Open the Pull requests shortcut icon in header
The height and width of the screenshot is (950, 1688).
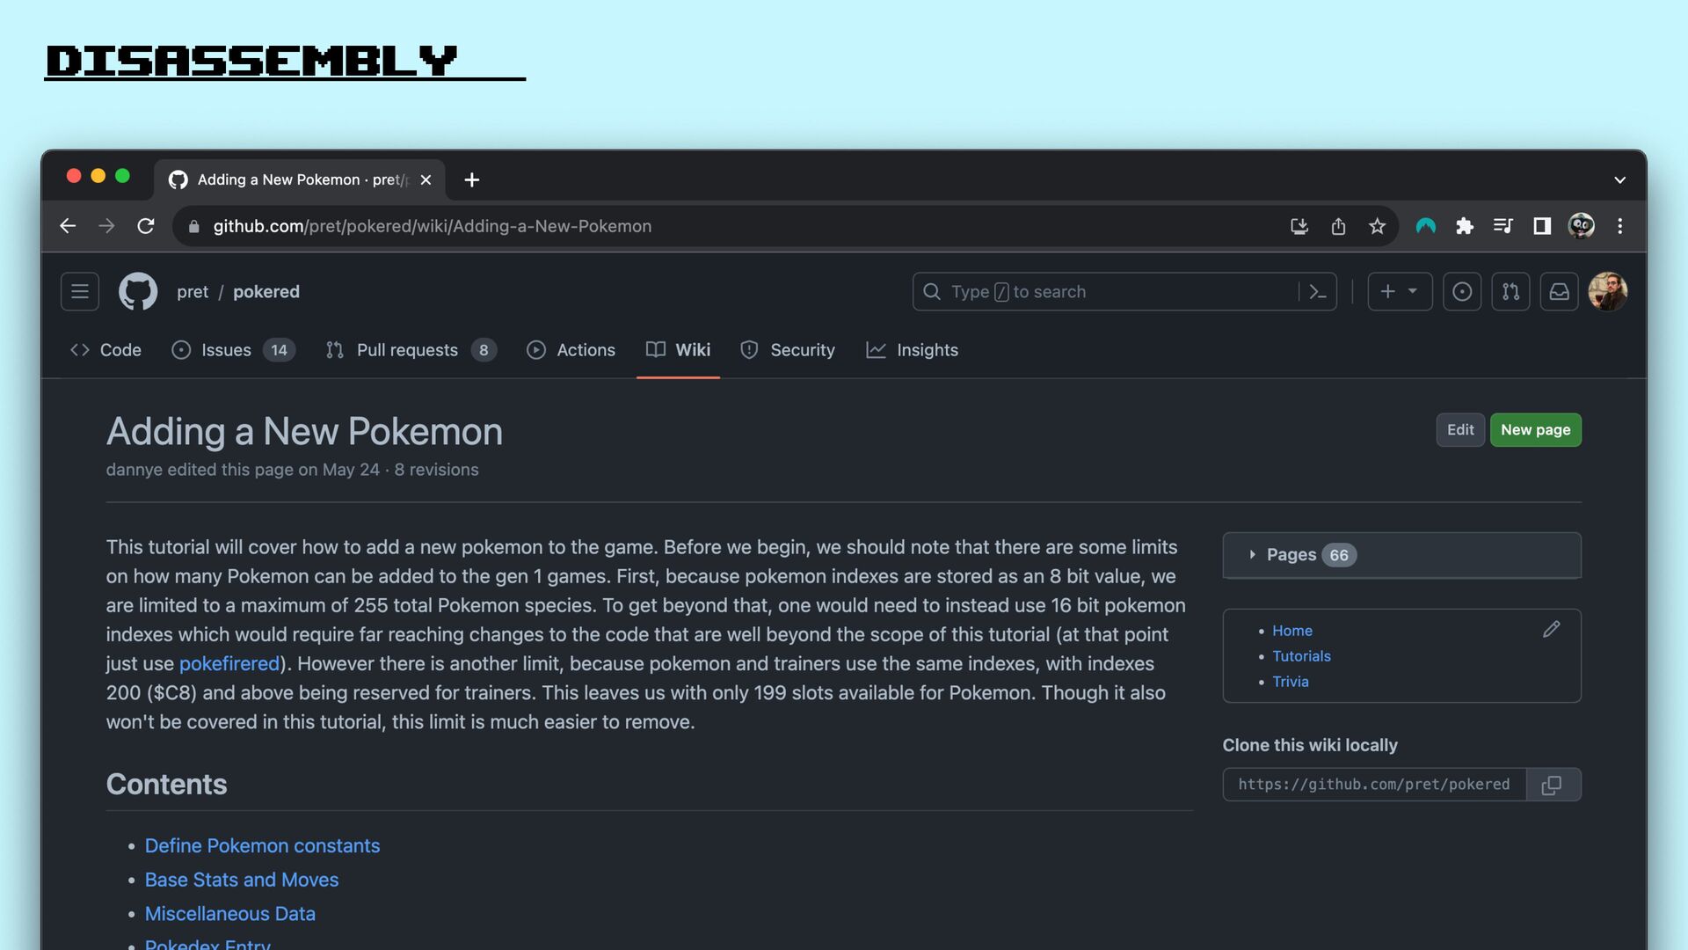pos(1510,291)
